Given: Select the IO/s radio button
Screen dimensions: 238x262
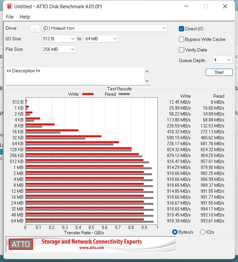Looking at the screenshot, I should [203, 232].
